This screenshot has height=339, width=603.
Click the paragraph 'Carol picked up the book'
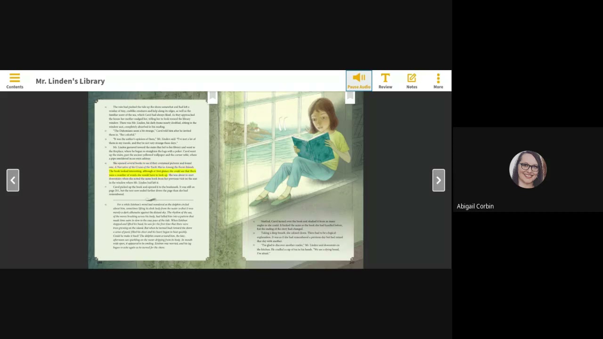pos(152,191)
